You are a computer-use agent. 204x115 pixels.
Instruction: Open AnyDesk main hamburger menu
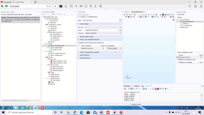[201, 6]
